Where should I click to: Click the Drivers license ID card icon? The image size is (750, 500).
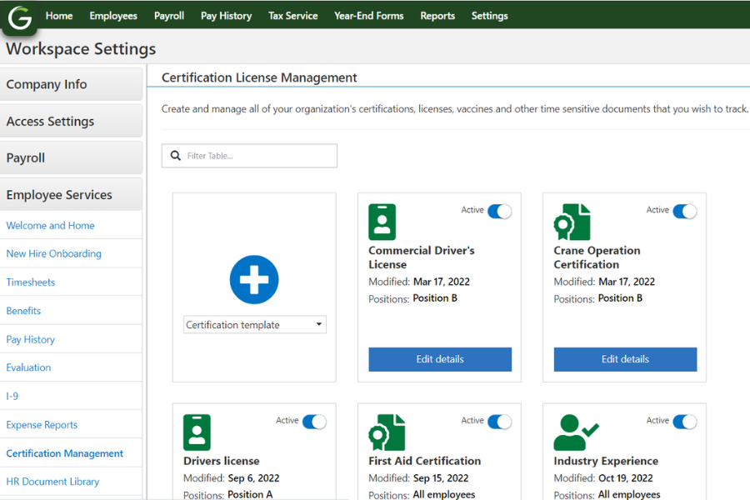(x=197, y=431)
